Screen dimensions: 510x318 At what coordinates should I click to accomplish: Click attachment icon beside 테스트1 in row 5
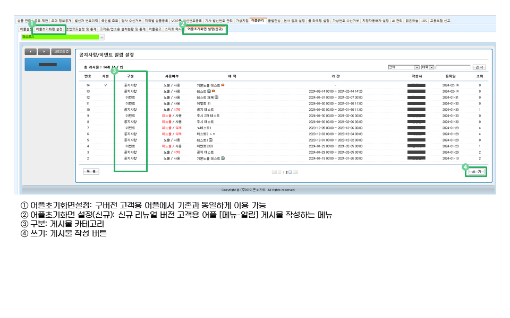[210, 140]
